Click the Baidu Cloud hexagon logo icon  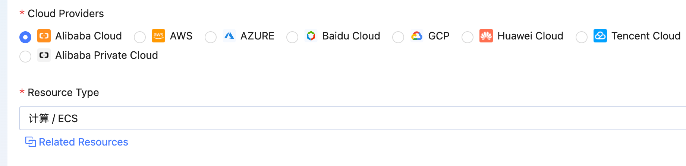click(x=311, y=36)
